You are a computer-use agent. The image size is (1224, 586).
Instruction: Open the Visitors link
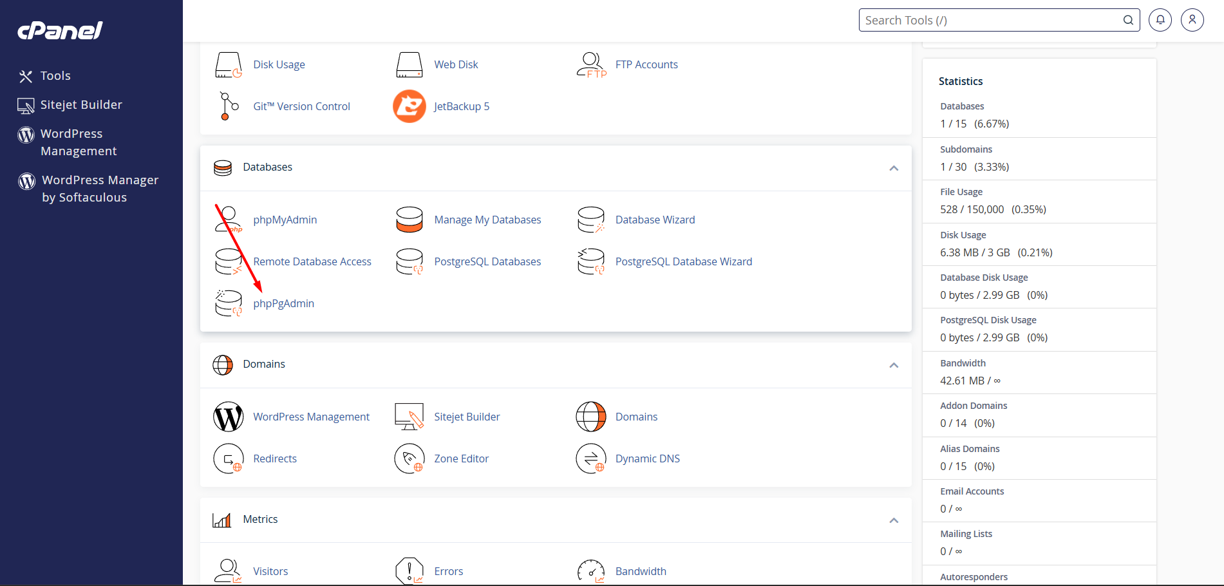point(270,571)
